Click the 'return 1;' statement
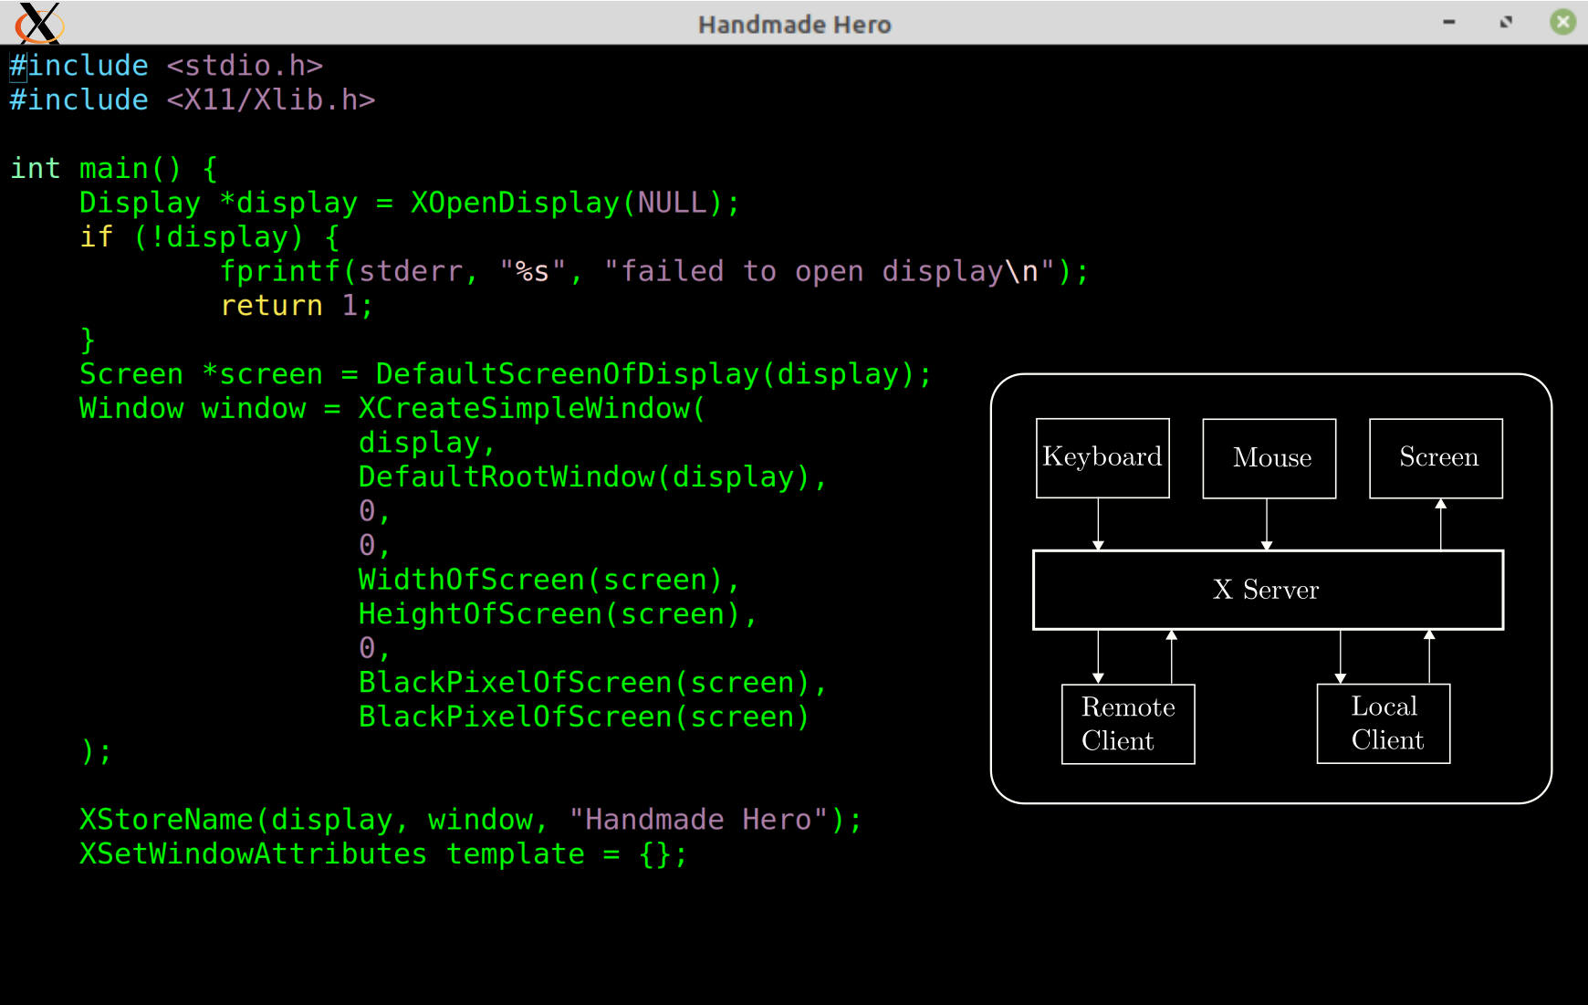The width and height of the screenshot is (1588, 1005). coord(297,306)
